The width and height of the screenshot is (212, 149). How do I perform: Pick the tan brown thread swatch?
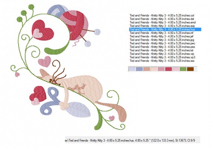click(147, 69)
